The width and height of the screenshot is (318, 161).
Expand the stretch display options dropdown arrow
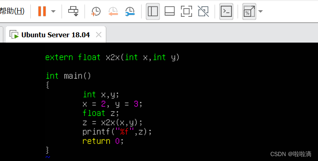pos(261,11)
